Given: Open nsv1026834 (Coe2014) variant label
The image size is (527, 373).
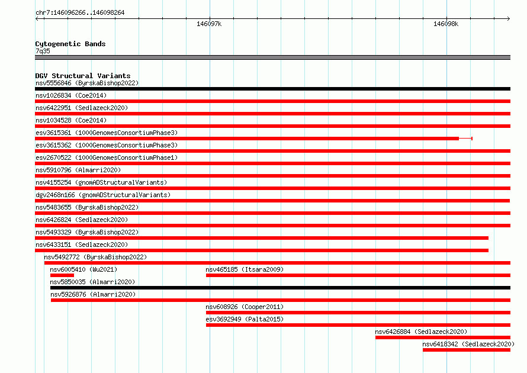Looking at the screenshot, I should [x=71, y=95].
